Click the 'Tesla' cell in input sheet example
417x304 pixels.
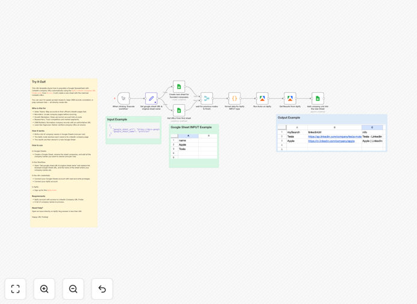coord(188,149)
